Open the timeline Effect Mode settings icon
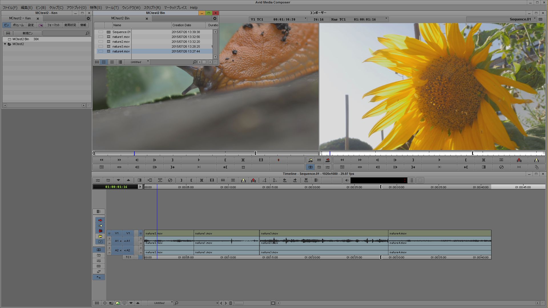548x308 pixels. click(x=98, y=180)
